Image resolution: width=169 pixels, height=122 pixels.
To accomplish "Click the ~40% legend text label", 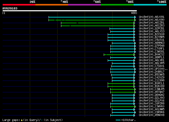I will 64,2.
